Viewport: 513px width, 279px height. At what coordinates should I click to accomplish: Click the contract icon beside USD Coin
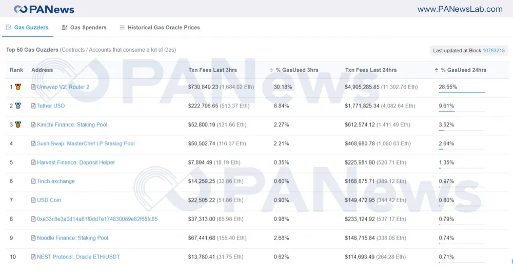pos(33,200)
